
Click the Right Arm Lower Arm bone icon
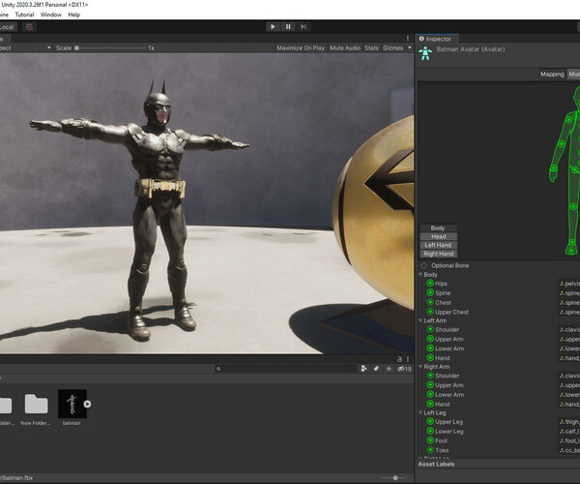tap(430, 394)
